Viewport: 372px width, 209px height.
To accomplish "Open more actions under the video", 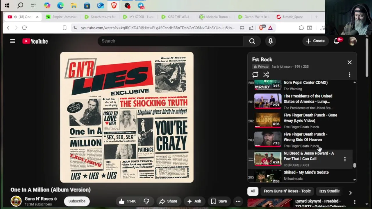I will click(238, 201).
